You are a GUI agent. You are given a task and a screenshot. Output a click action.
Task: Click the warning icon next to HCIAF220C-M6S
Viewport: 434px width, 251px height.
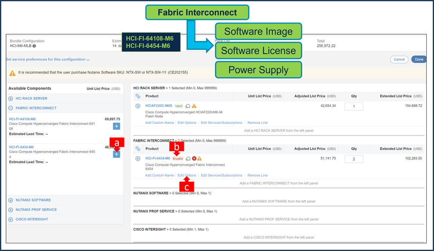pyautogui.click(x=194, y=106)
